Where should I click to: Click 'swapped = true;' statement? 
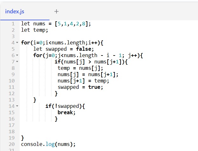coord(80,87)
